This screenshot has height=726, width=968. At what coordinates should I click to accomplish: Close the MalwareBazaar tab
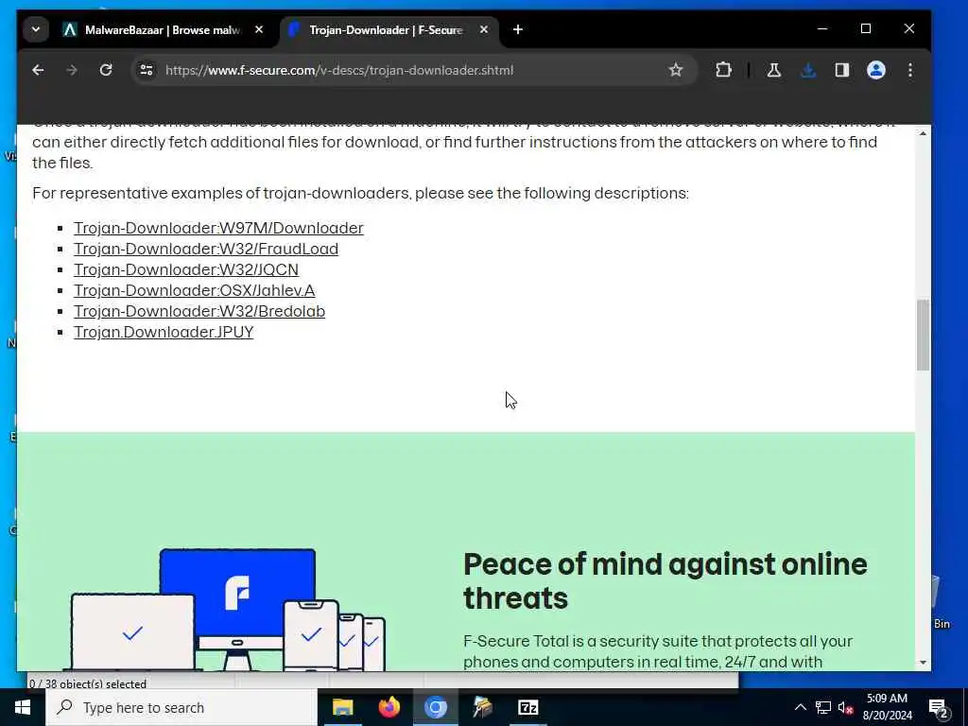click(259, 29)
